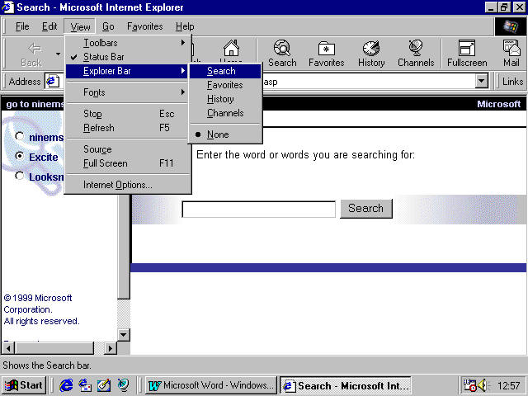Open the Mail toolbar button
528x396 pixels.
pos(511,53)
